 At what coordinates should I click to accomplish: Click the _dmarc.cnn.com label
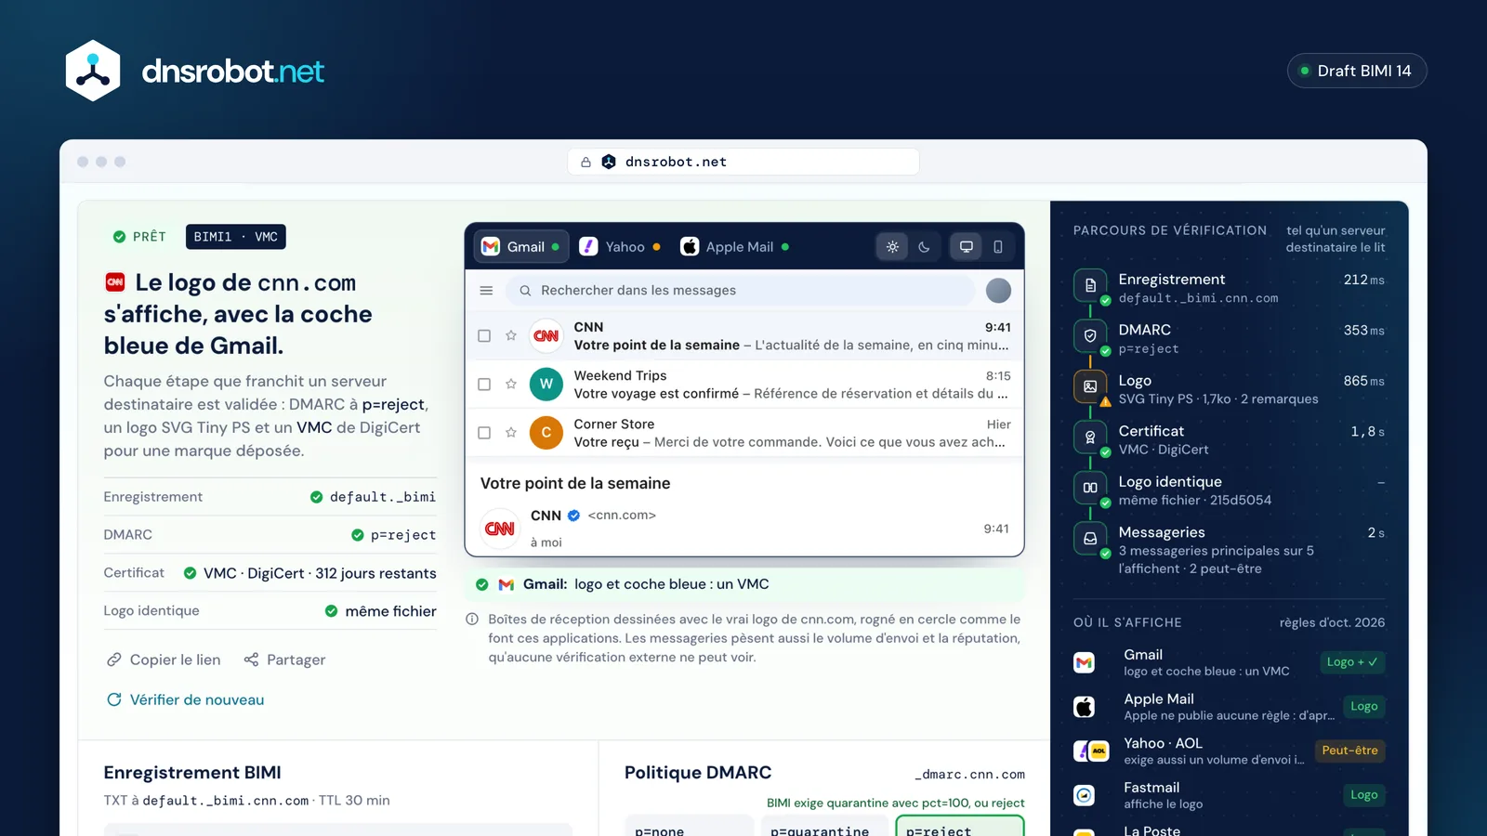pyautogui.click(x=969, y=775)
